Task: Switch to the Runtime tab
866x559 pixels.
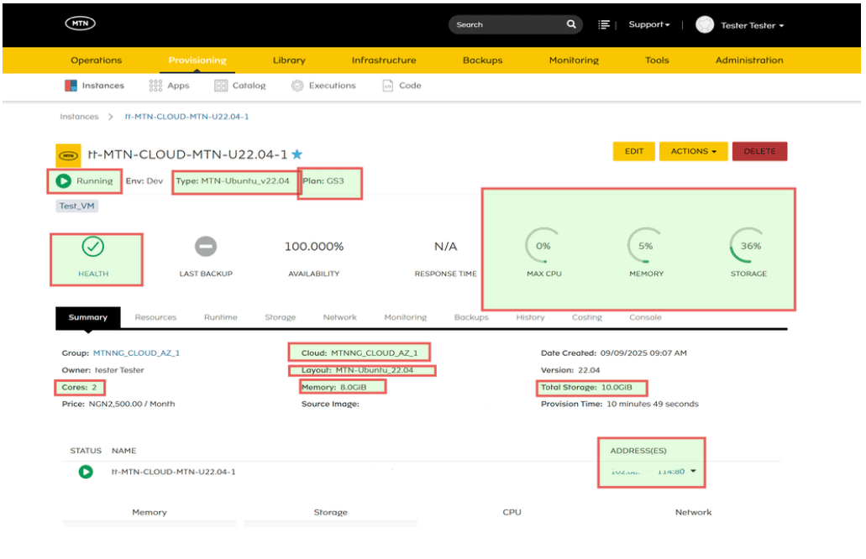Action: (220, 317)
